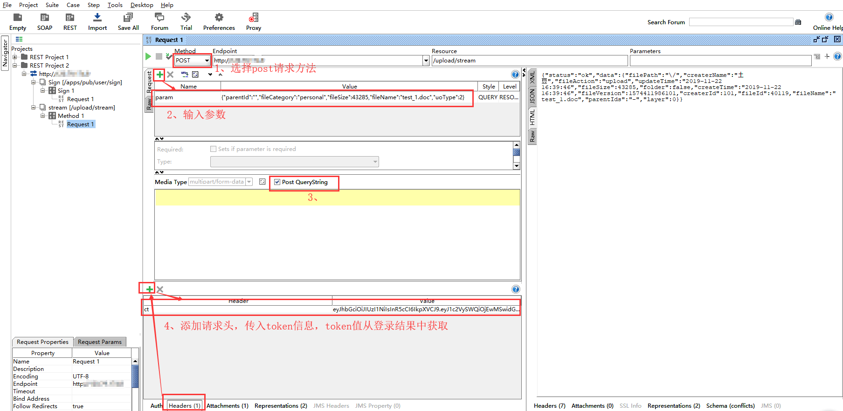Toggle the Post QueryString checkbox

tap(277, 182)
